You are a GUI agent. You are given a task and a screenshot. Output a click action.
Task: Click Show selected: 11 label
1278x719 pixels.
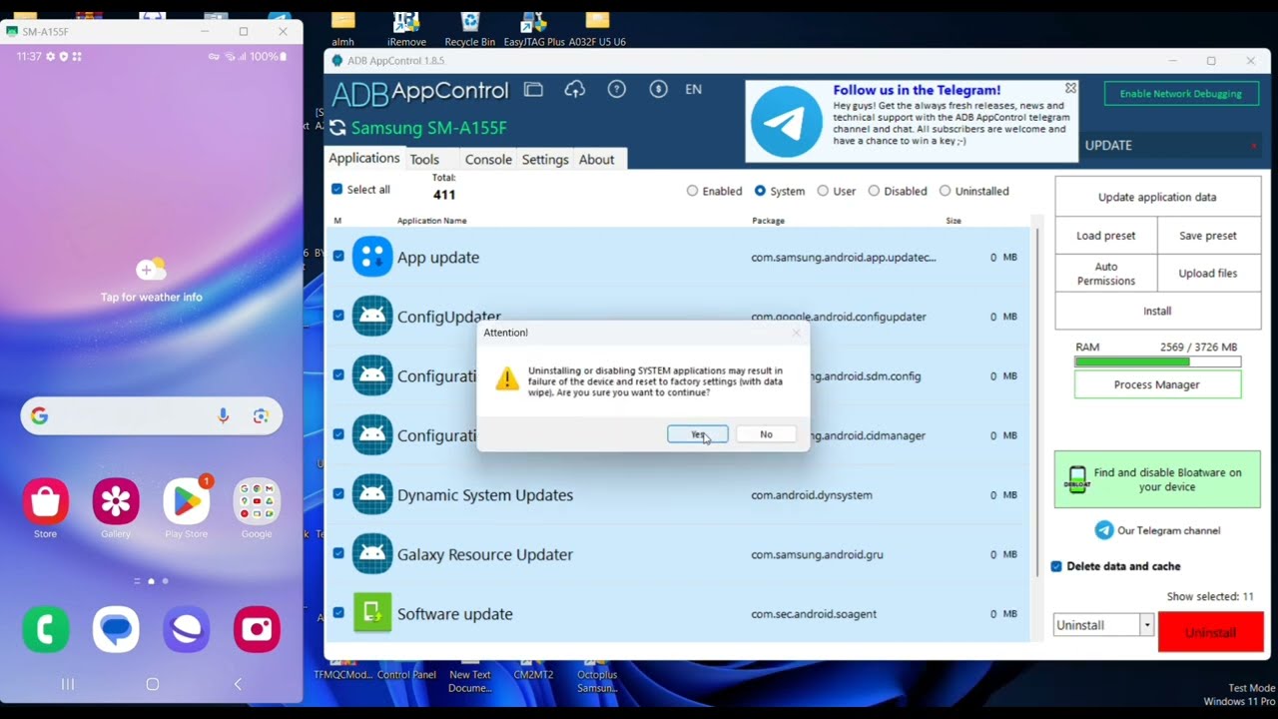(1210, 597)
